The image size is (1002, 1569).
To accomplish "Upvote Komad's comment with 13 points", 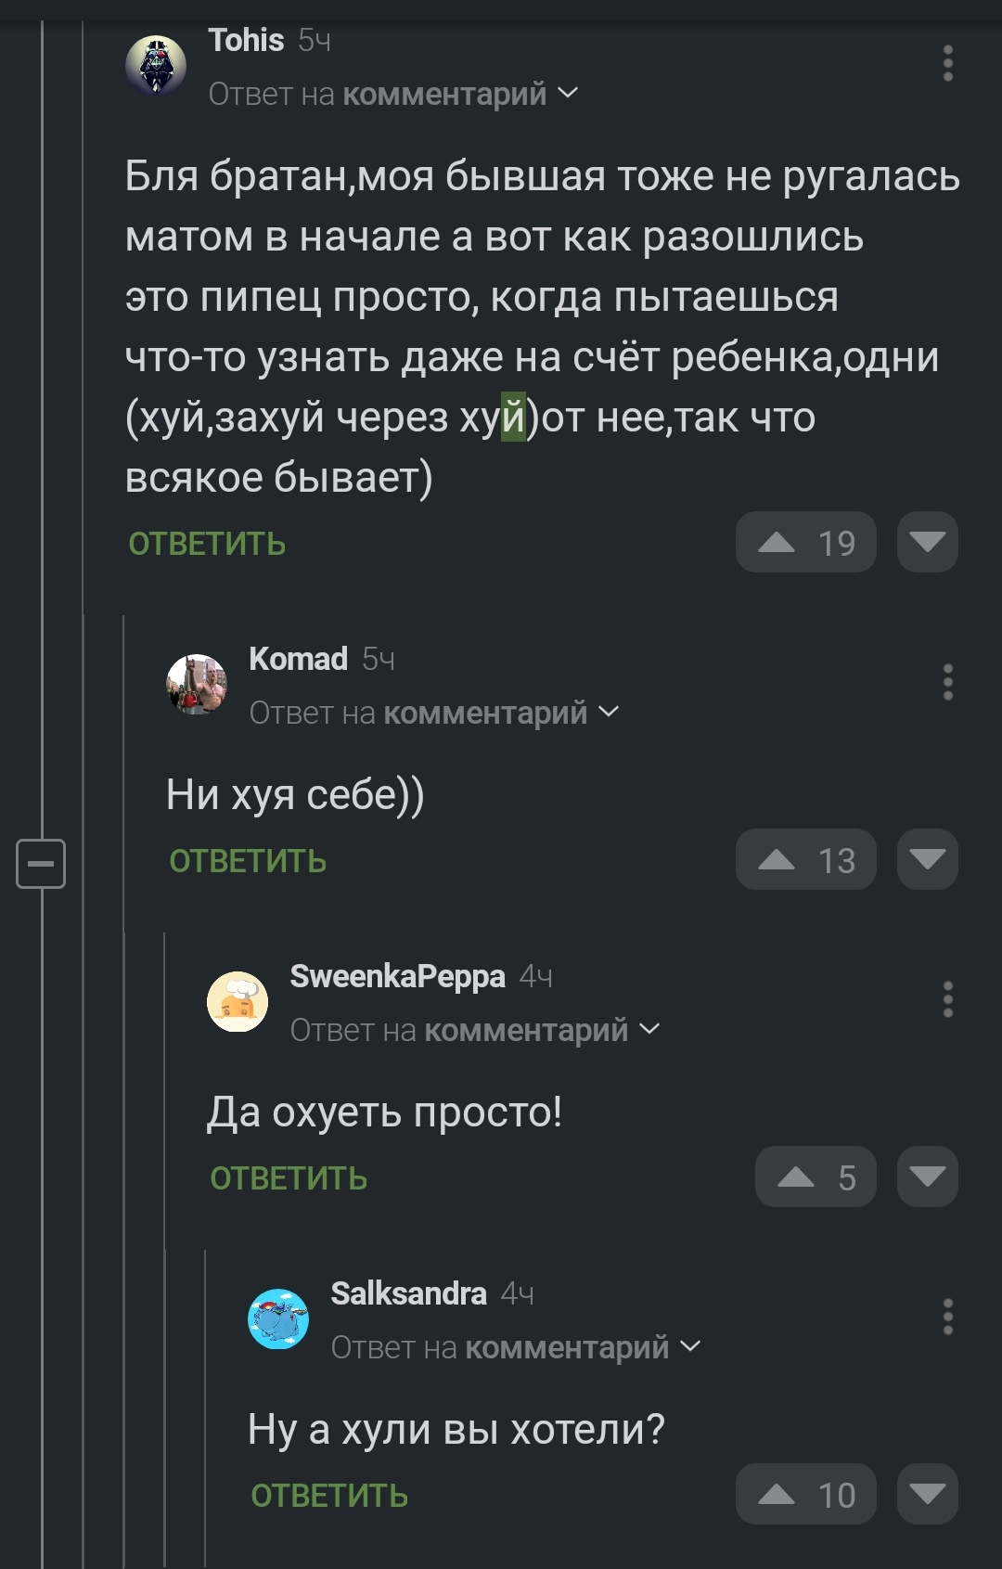I will pos(805,860).
